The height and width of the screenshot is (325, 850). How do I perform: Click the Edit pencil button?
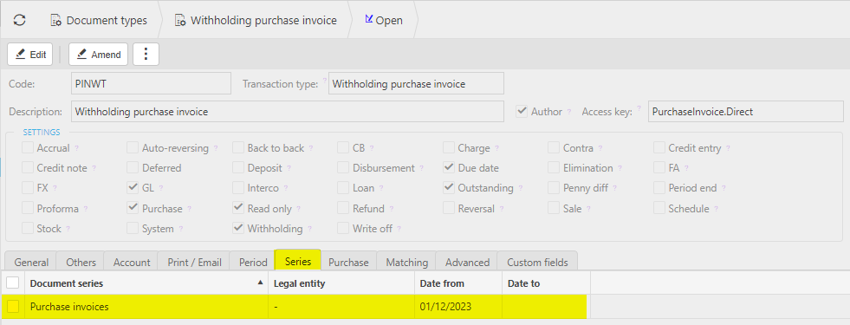tap(29, 55)
